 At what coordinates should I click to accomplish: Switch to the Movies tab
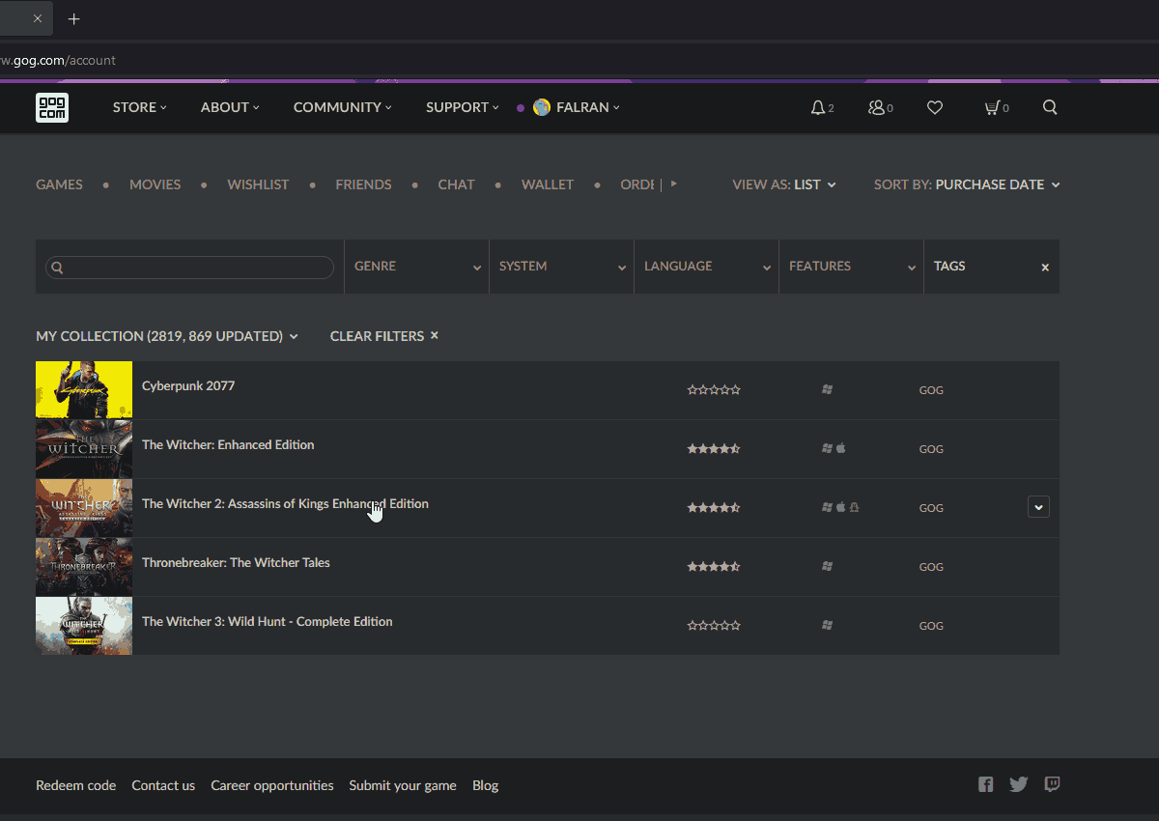tap(155, 184)
